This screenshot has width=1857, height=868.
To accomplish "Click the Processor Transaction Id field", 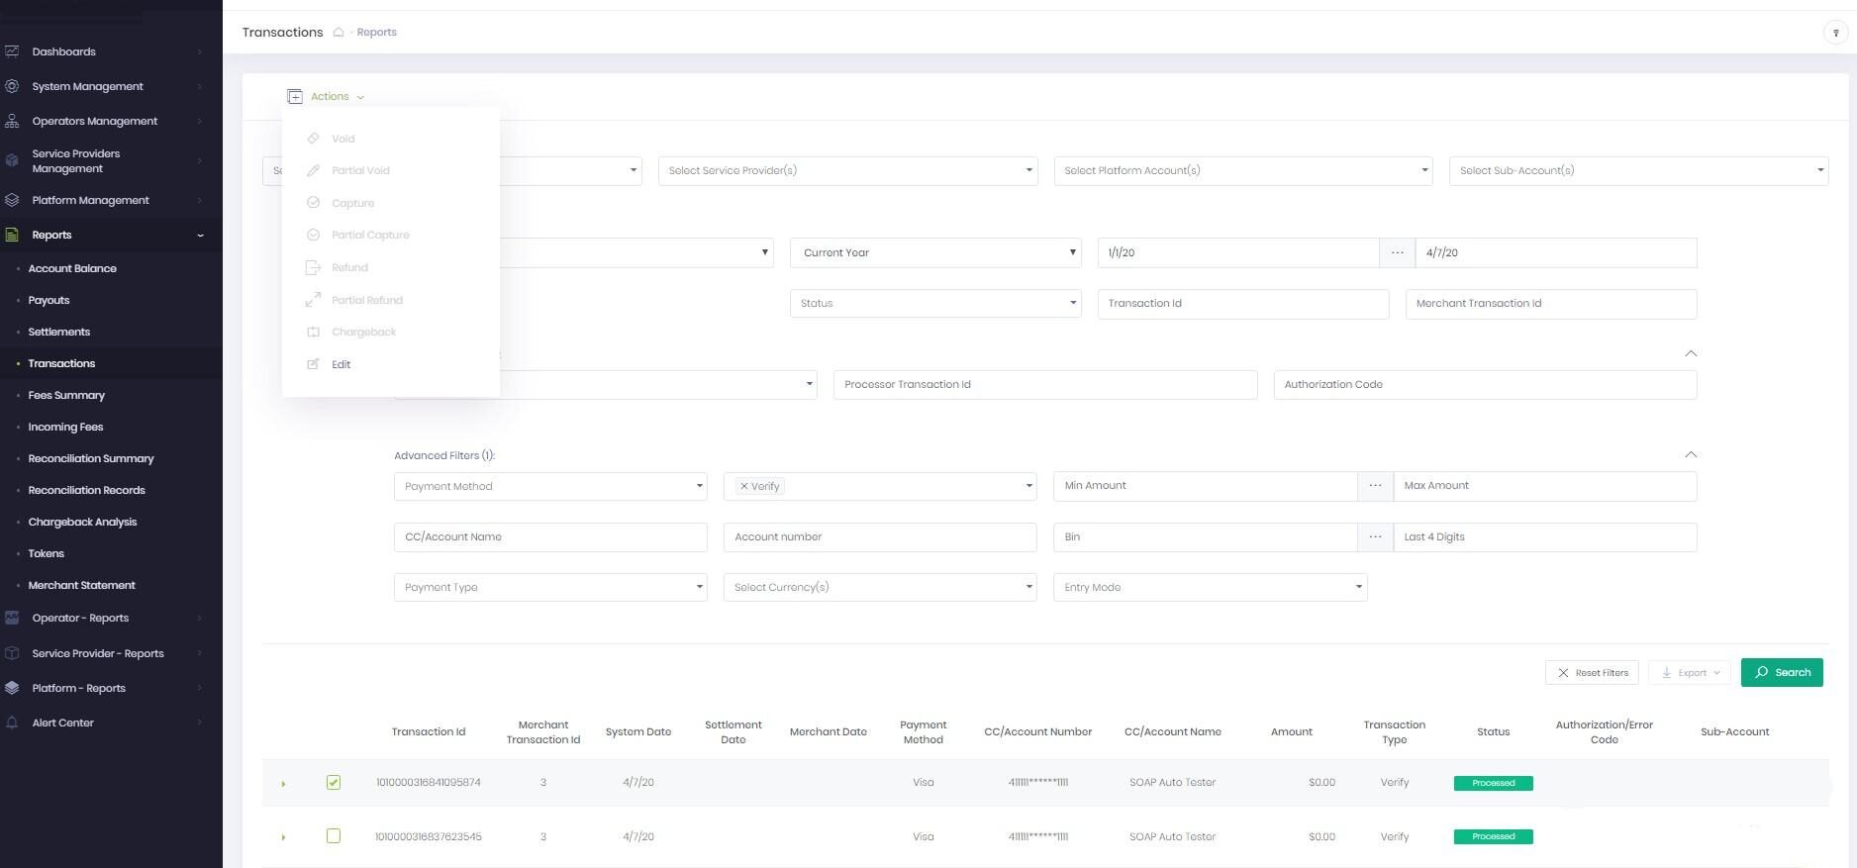I will point(1044,384).
